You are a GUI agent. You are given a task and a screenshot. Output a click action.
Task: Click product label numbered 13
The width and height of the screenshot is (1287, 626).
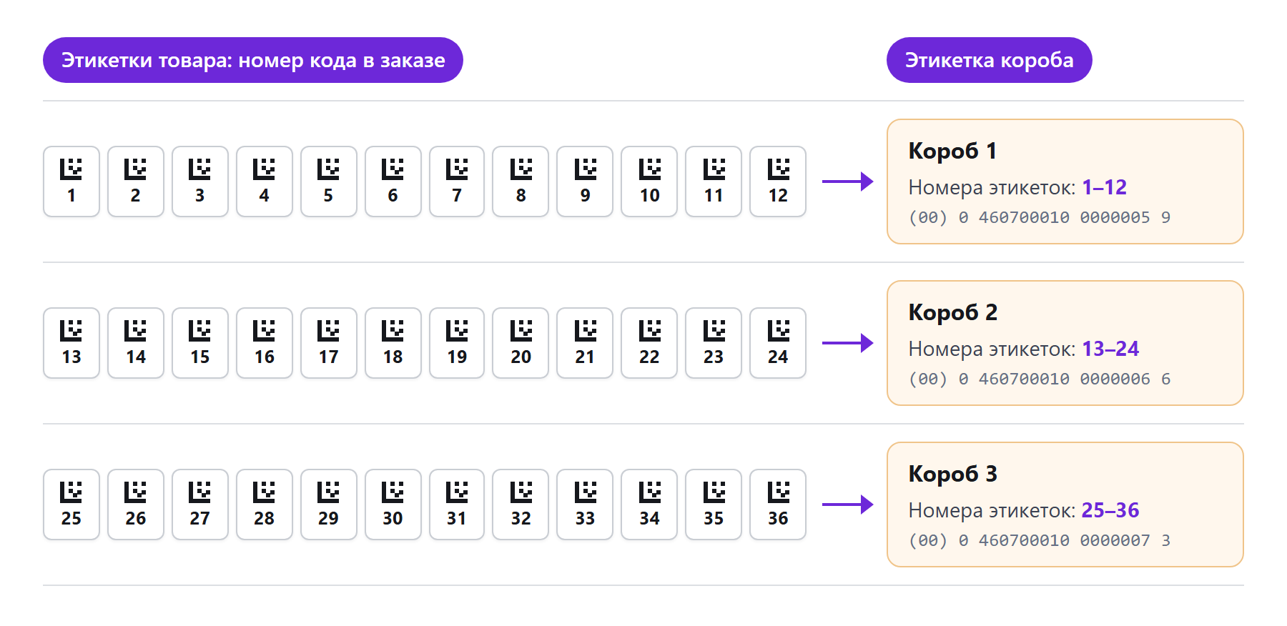(71, 343)
